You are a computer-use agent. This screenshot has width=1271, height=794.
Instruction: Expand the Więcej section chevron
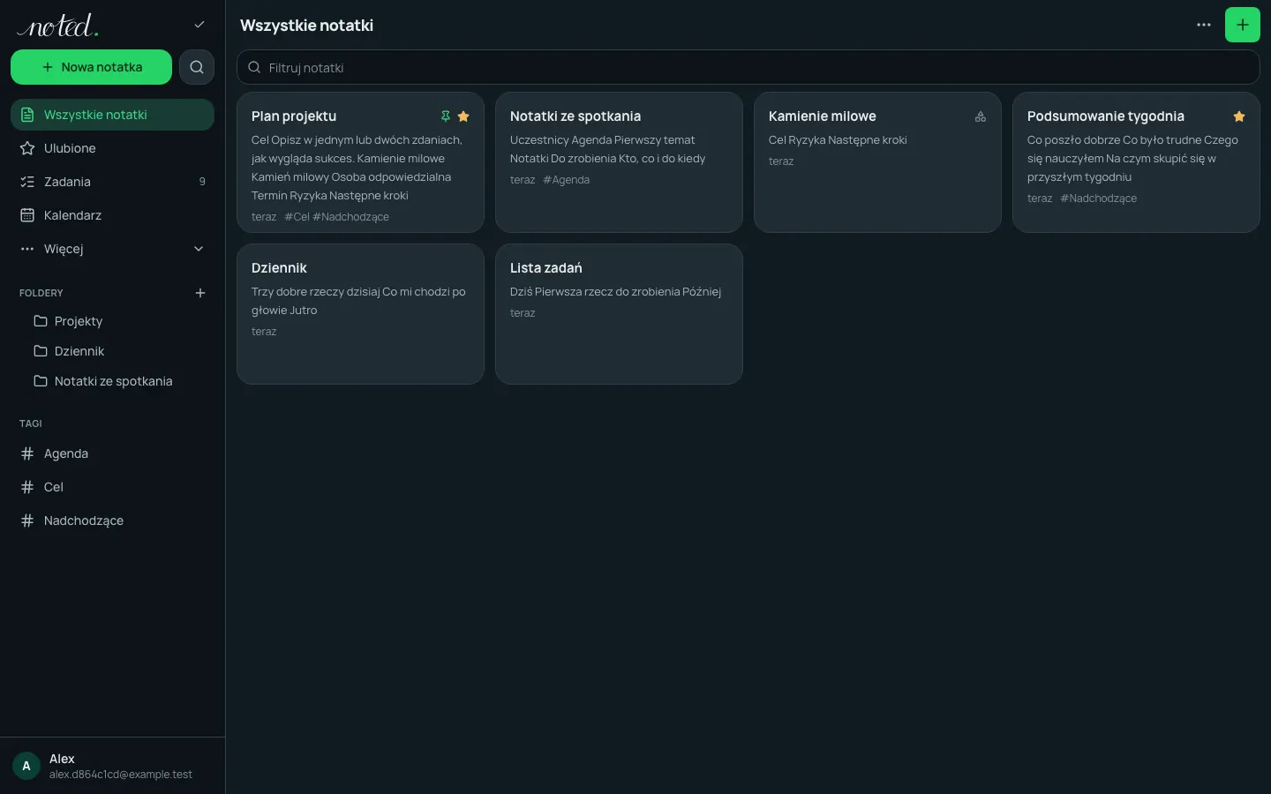click(x=199, y=249)
